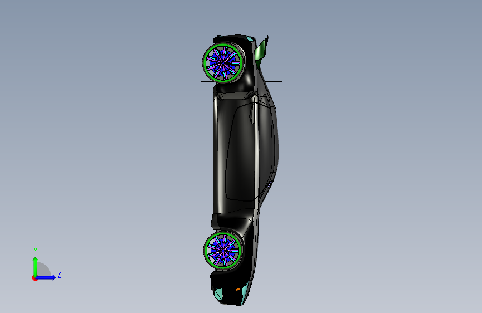482x313 pixels.
Task: Select the green side mirror on the car
Action: click(261, 50)
